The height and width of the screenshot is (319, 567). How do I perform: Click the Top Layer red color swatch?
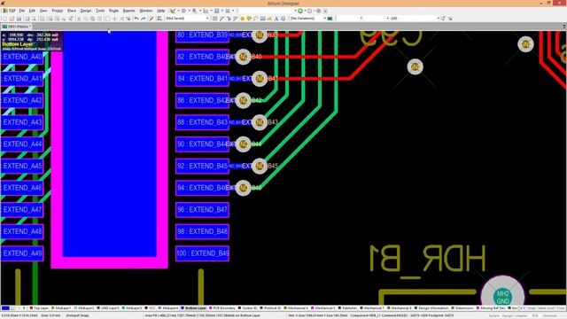point(31,308)
